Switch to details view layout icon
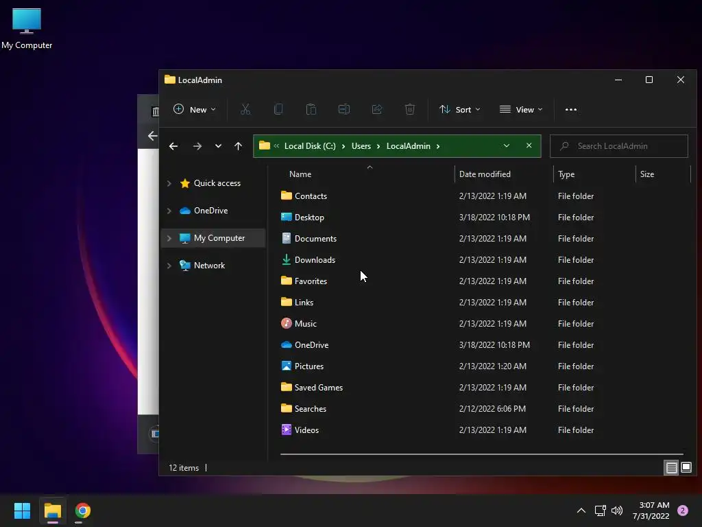 671,468
